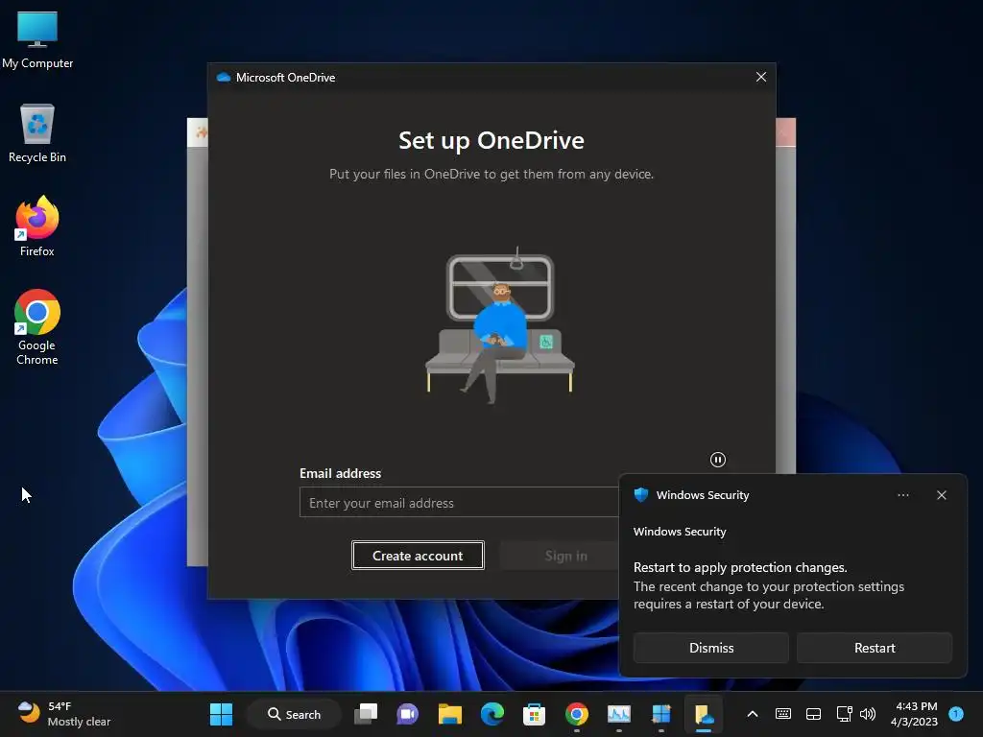
Task: Open the touch keyboard tray icon
Action: (x=783, y=714)
